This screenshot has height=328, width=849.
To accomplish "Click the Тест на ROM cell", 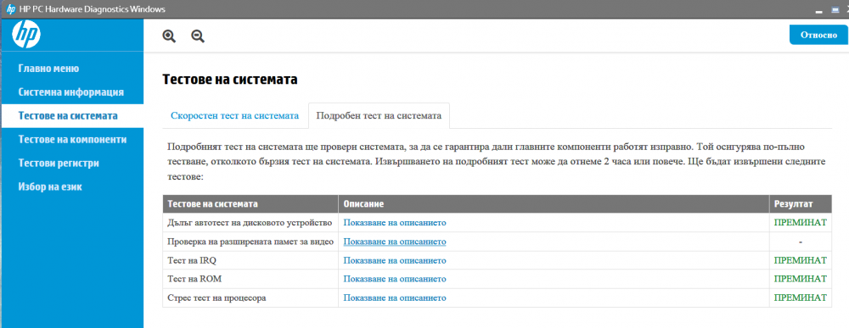I will 250,279.
